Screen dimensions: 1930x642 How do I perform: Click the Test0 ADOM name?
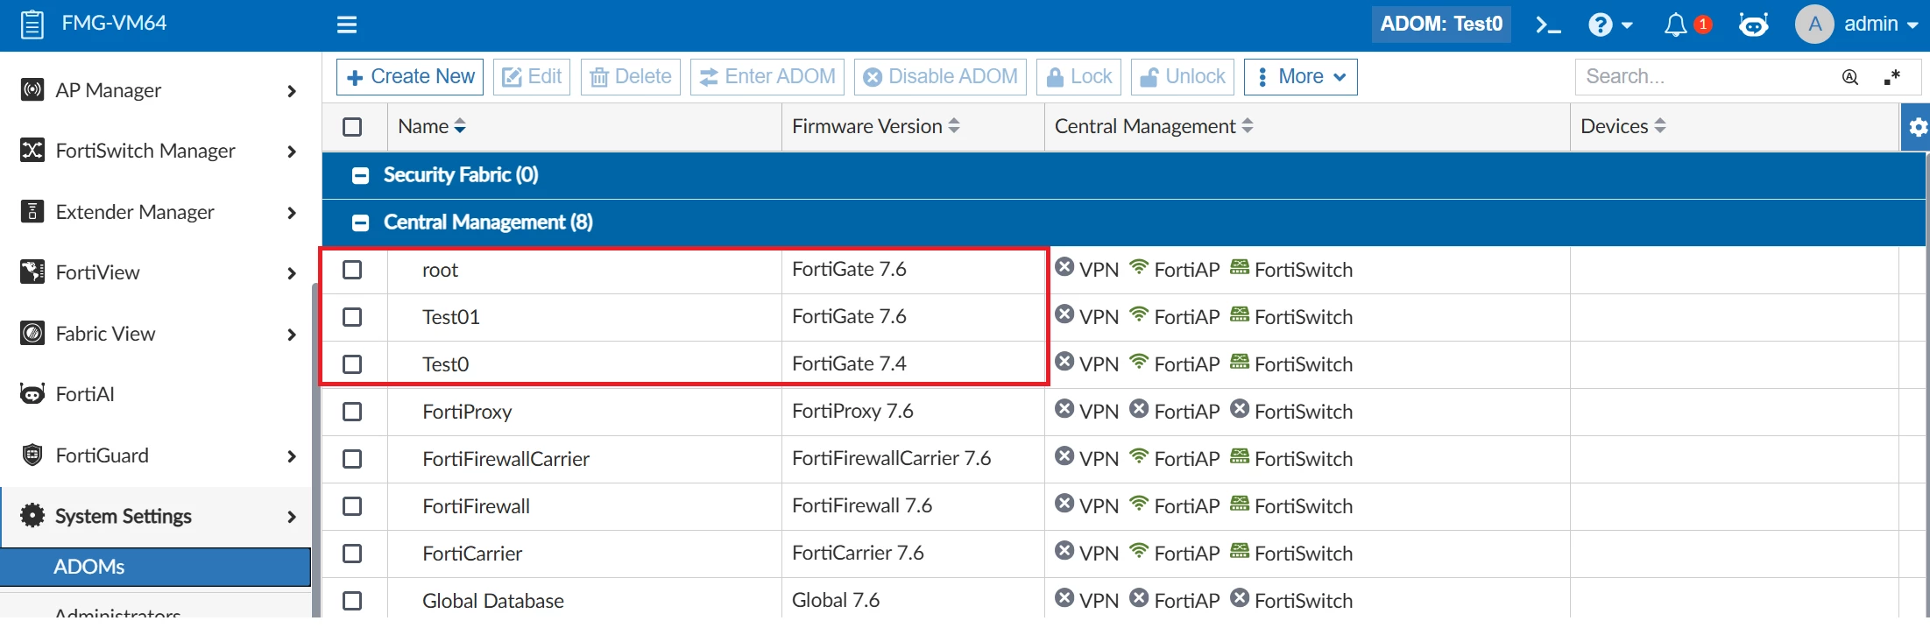click(x=446, y=364)
